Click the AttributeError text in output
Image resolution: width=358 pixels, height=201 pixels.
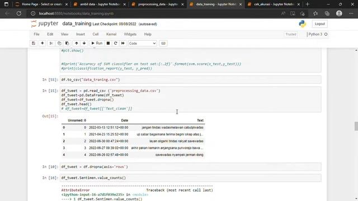point(76,190)
